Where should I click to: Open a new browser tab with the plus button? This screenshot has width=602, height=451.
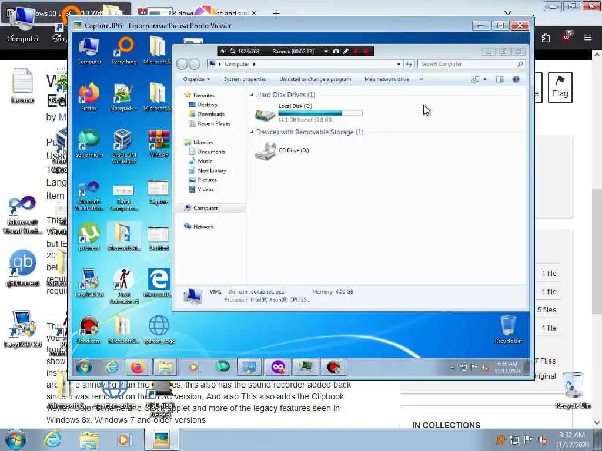[276, 13]
